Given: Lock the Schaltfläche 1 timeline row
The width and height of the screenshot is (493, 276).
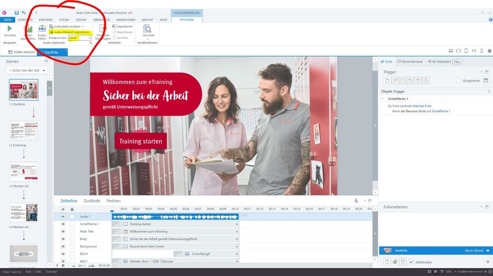Looking at the screenshot, I should point(72,224).
